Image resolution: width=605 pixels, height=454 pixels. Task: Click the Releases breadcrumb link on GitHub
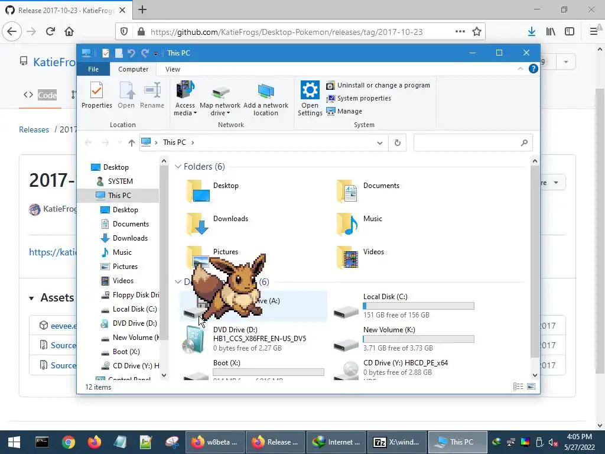click(34, 129)
